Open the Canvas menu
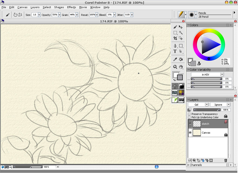This screenshot has width=238, height=173. click(22, 7)
